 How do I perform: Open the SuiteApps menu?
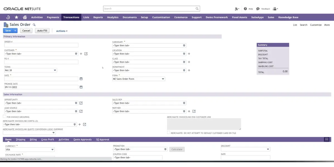[x=257, y=17]
